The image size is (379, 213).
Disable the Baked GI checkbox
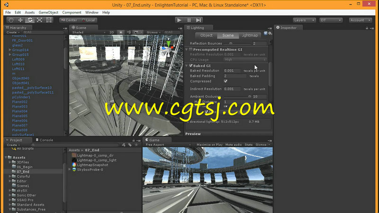191,66
